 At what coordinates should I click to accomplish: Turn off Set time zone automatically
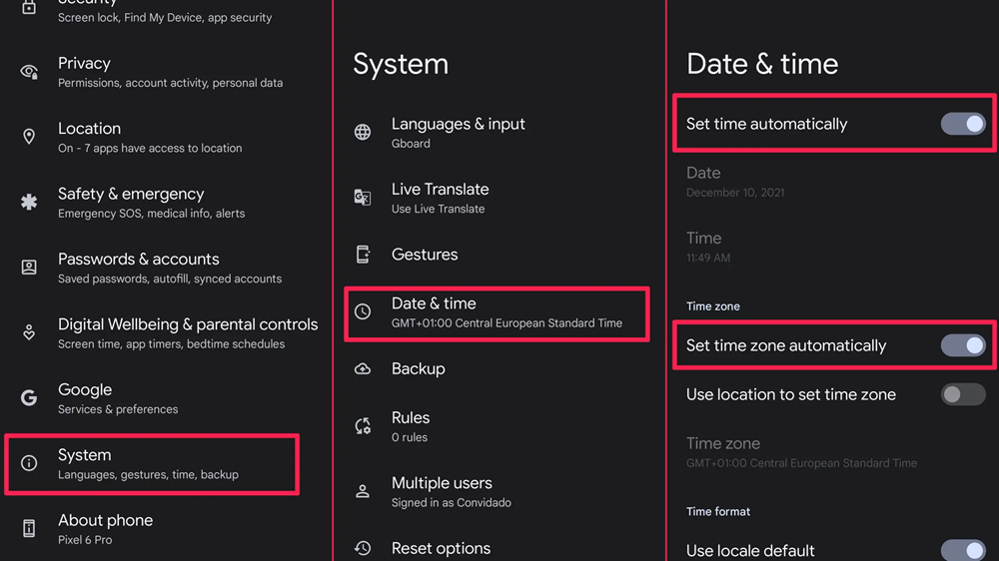(962, 345)
